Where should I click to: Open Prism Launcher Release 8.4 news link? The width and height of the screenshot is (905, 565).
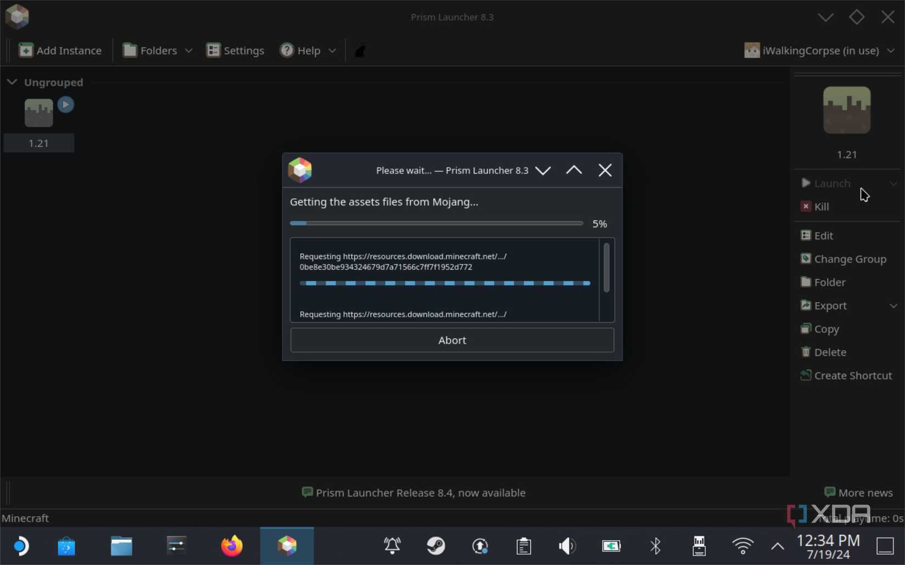pyautogui.click(x=414, y=493)
